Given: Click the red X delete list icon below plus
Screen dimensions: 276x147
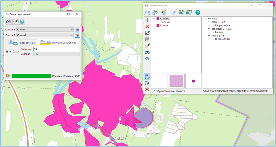Looking at the screenshot, I should (147, 26).
